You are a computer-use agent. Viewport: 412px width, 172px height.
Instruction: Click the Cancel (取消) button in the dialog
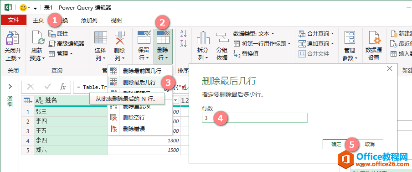(370, 144)
